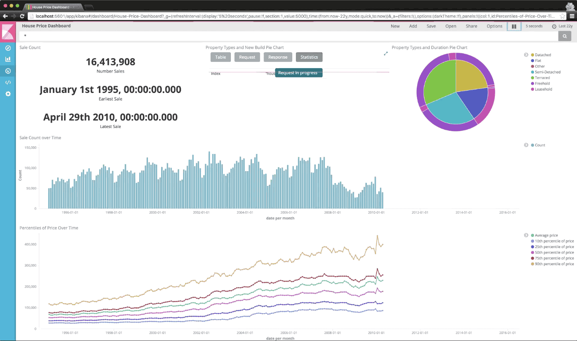Toggle the Datached legend entry
The width and height of the screenshot is (577, 341).
coord(541,55)
